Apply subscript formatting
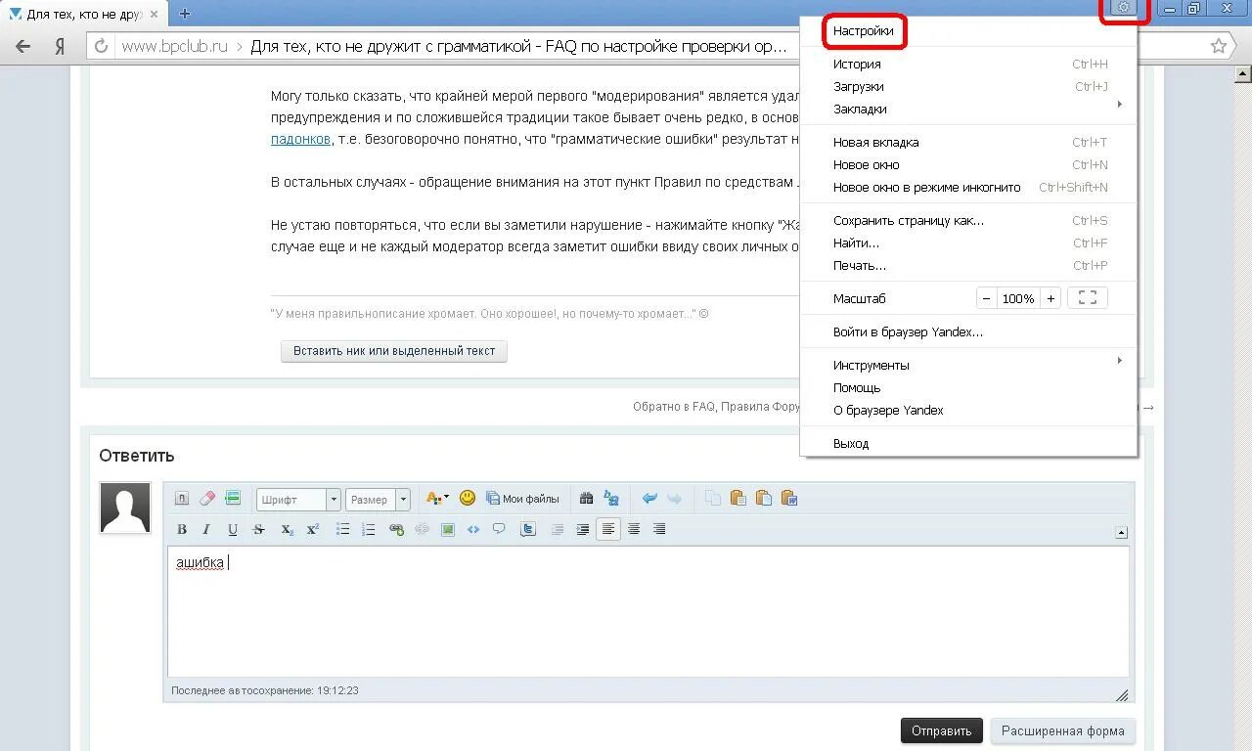Screen dimensions: 1252x751 [287, 529]
